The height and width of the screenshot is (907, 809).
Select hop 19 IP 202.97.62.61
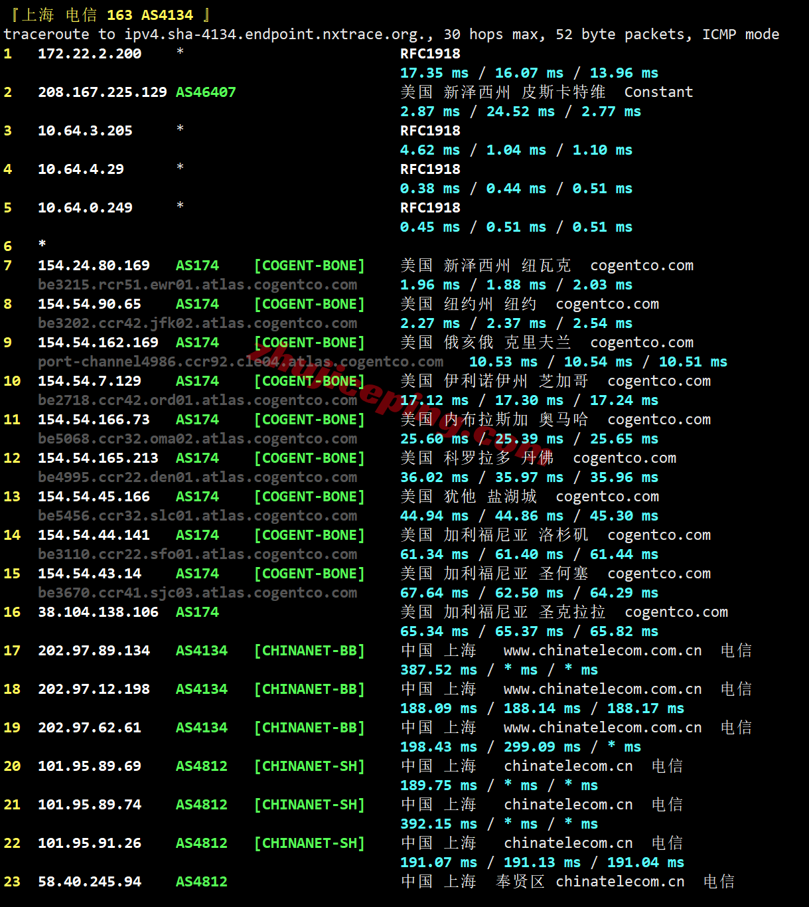pos(90,728)
